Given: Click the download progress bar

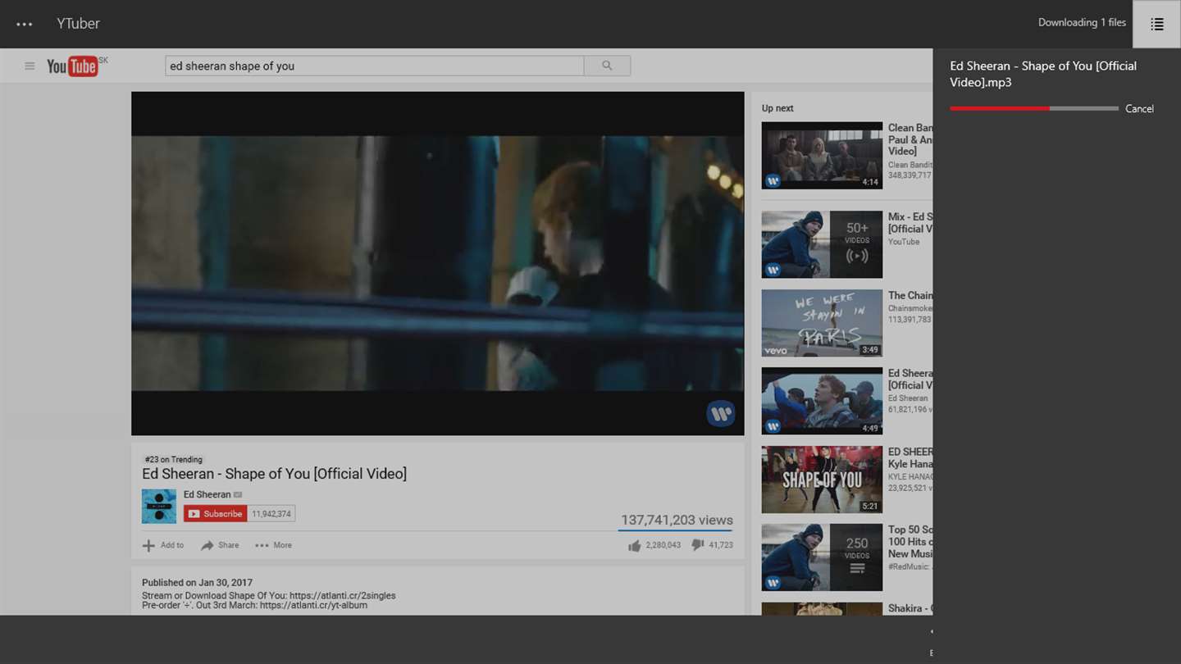Looking at the screenshot, I should pos(1034,108).
